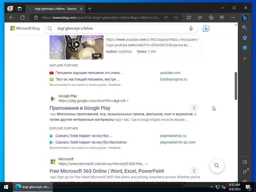Open Bing chat icon beside search box
The height and width of the screenshot is (192, 256).
pyautogui.click(x=206, y=28)
